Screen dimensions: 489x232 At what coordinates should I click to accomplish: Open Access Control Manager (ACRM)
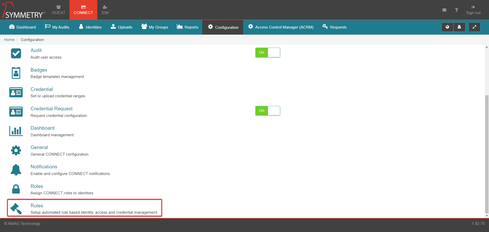[281, 27]
